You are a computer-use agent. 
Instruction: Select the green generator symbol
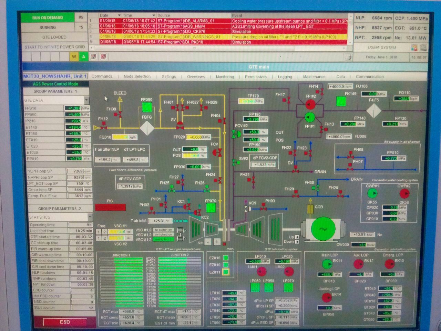[323, 229]
